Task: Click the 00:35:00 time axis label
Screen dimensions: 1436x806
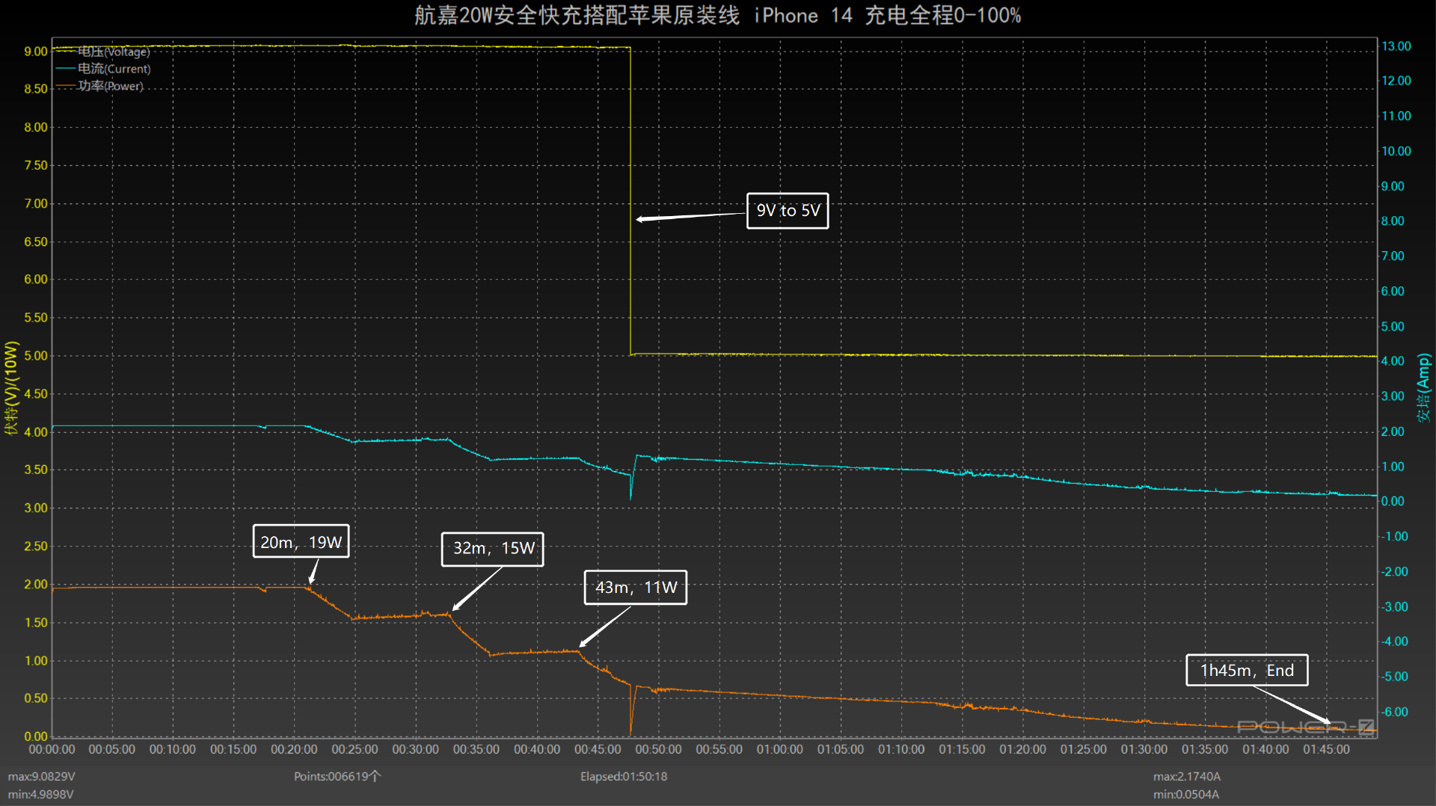Action: click(476, 749)
